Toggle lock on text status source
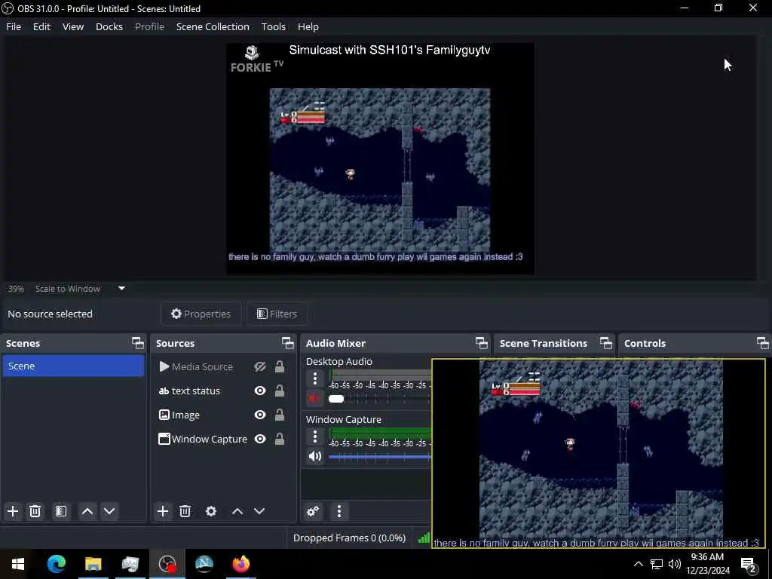This screenshot has height=579, width=772. pyautogui.click(x=280, y=391)
